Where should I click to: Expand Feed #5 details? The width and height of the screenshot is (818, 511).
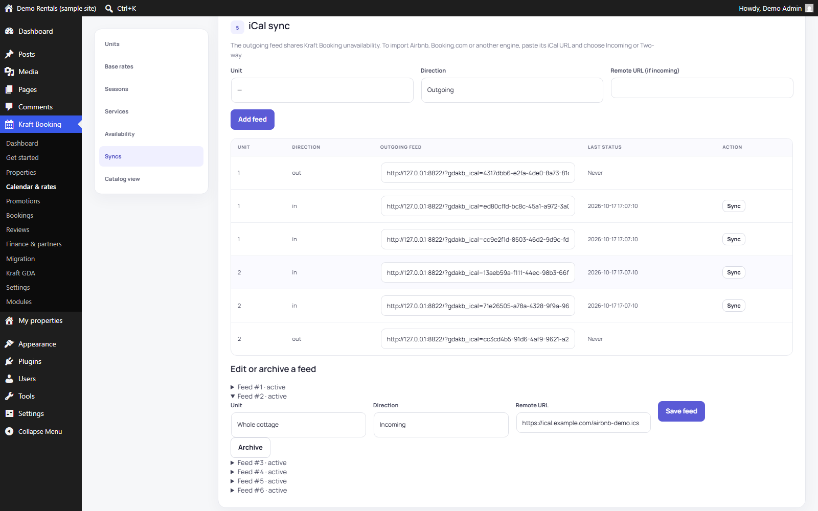click(x=259, y=481)
